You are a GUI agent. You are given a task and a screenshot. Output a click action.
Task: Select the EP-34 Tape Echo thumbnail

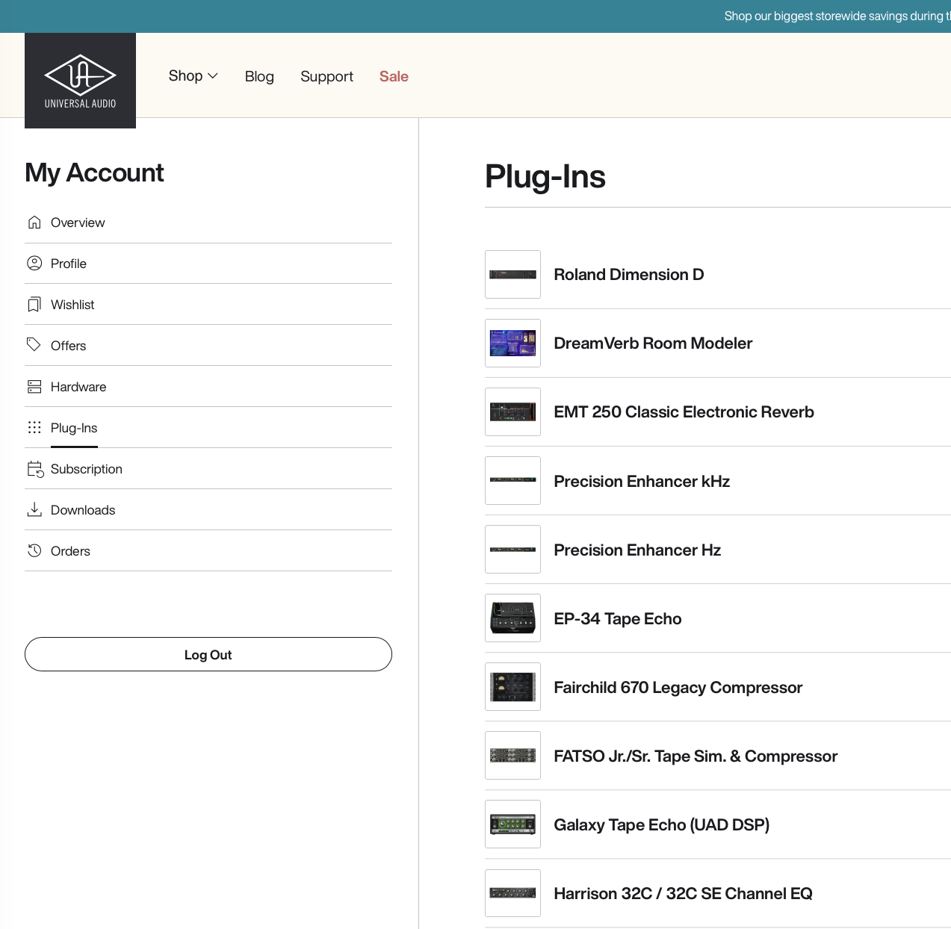(512, 618)
